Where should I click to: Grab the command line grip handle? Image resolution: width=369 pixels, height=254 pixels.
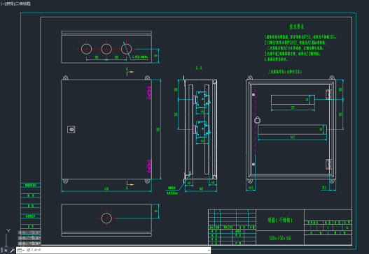point(2,251)
